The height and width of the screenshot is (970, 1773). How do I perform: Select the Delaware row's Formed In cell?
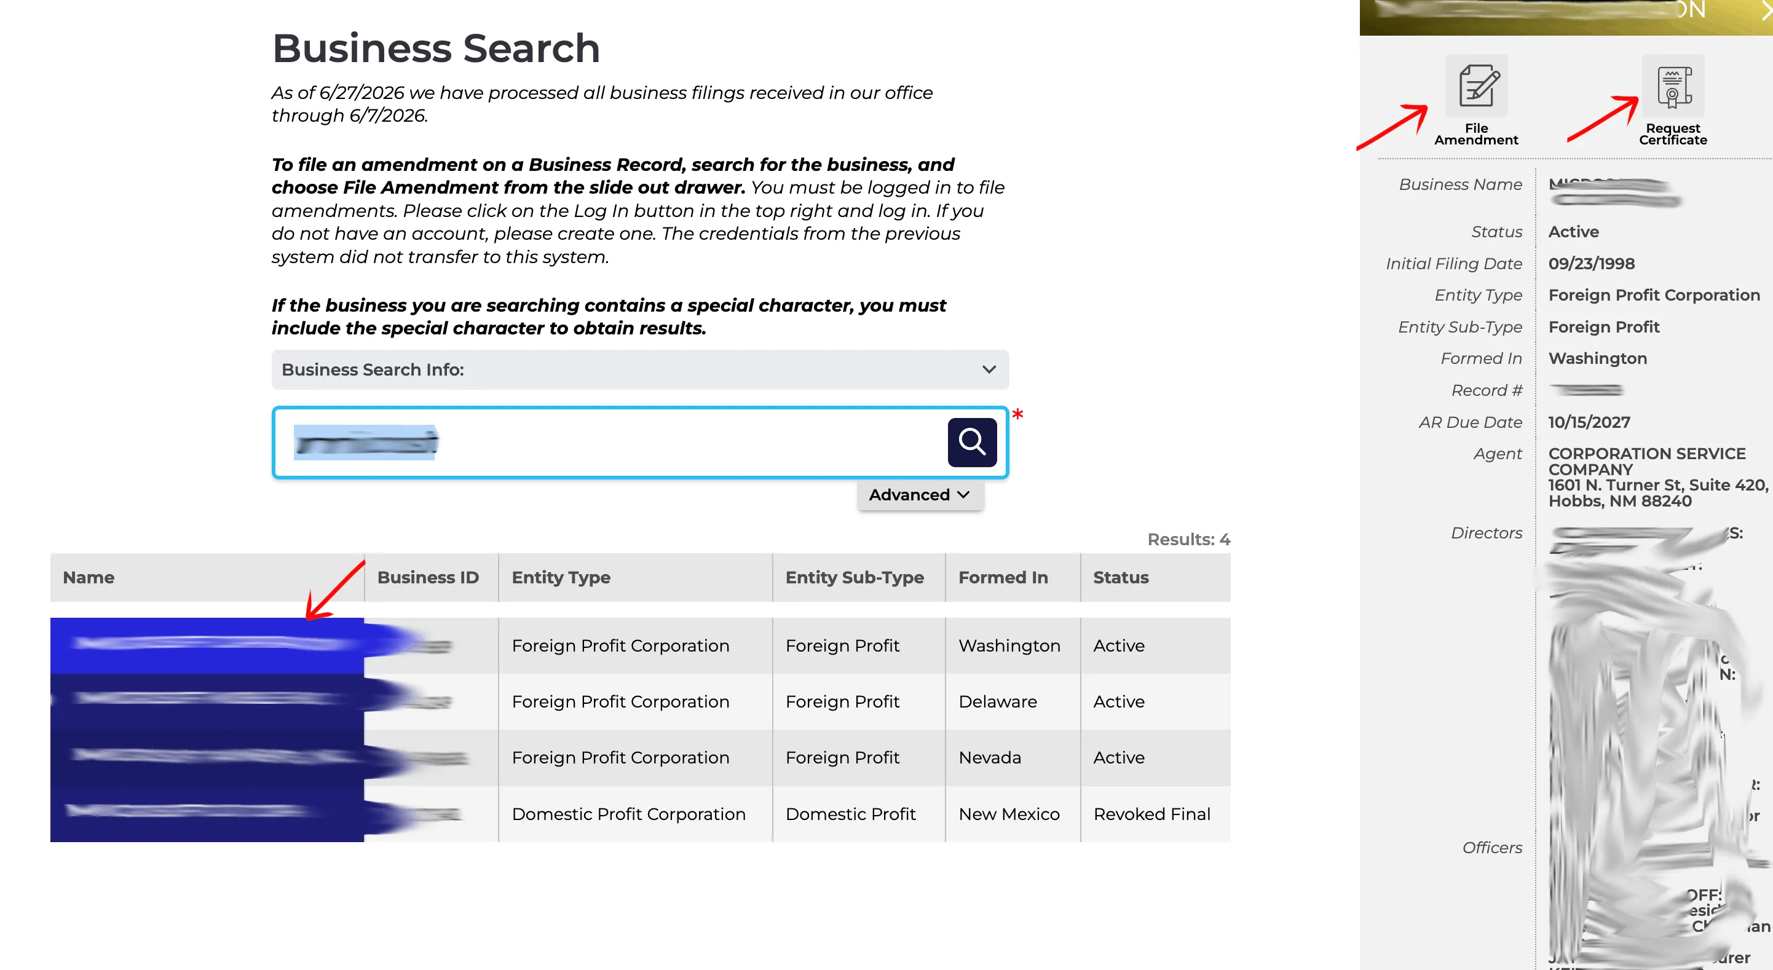[x=1012, y=701]
